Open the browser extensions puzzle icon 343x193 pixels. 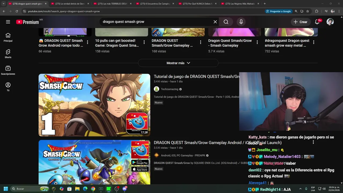tap(317, 11)
